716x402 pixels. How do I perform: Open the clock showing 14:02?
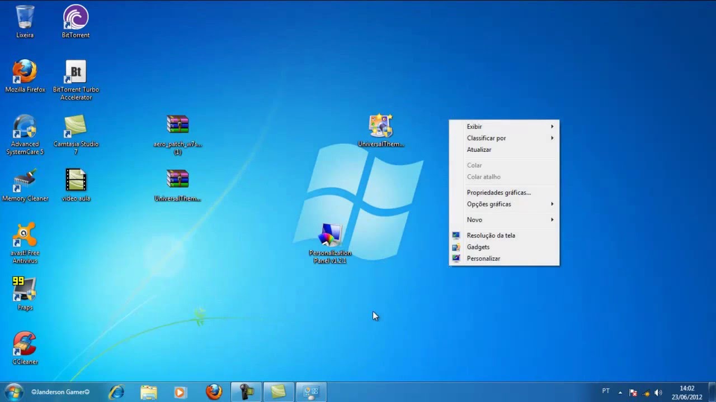[687, 393]
